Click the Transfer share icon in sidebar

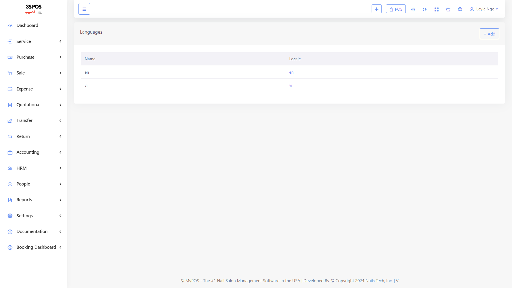[x=10, y=121]
